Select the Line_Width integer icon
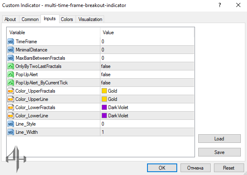This screenshot has height=175, width=247. (11, 132)
